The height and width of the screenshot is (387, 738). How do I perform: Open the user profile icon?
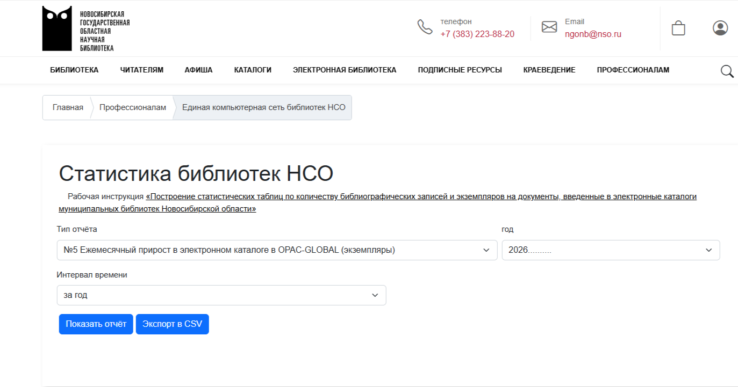click(x=720, y=28)
